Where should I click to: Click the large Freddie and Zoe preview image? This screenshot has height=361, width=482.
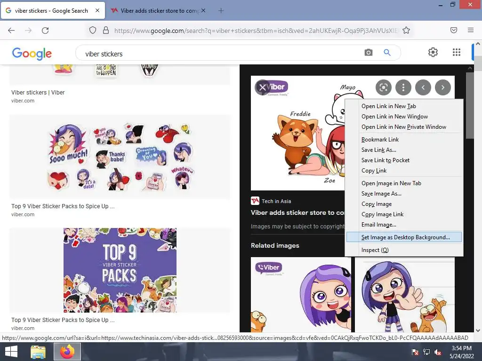[x=297, y=133]
